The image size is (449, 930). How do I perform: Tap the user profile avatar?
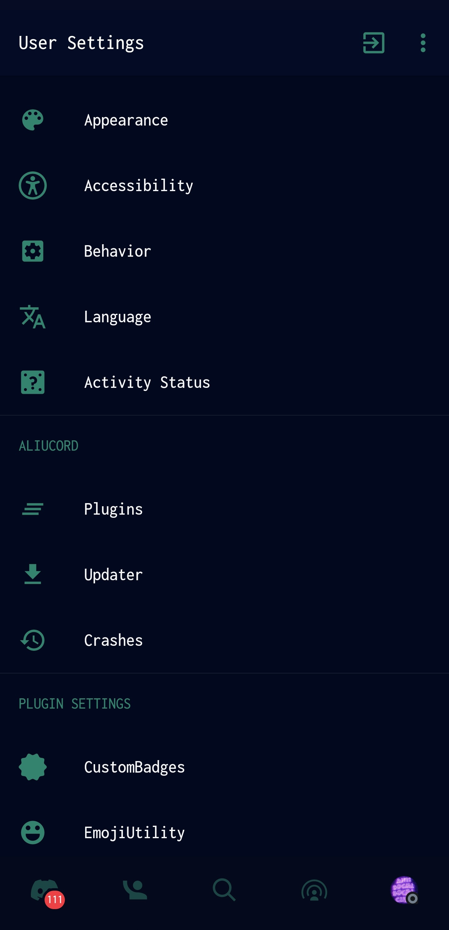click(403, 890)
